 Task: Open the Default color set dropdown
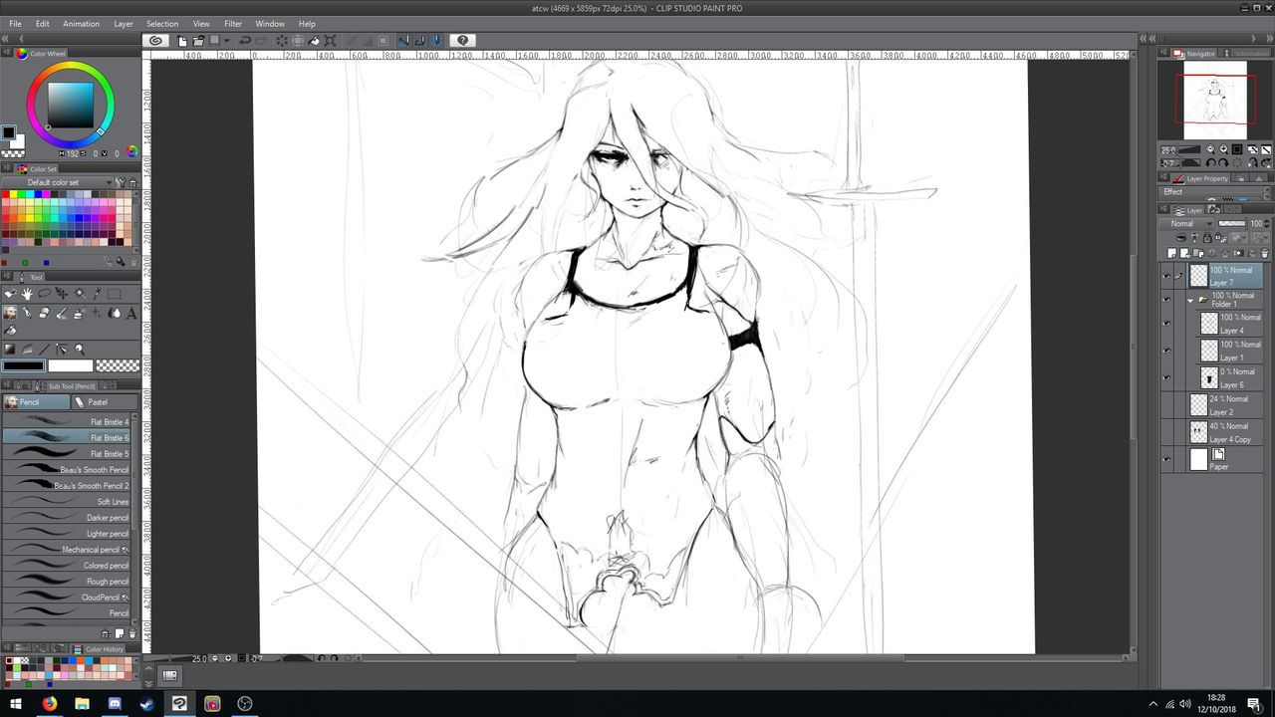[58, 182]
